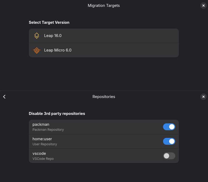Click the packman row name

(x=41, y=124)
